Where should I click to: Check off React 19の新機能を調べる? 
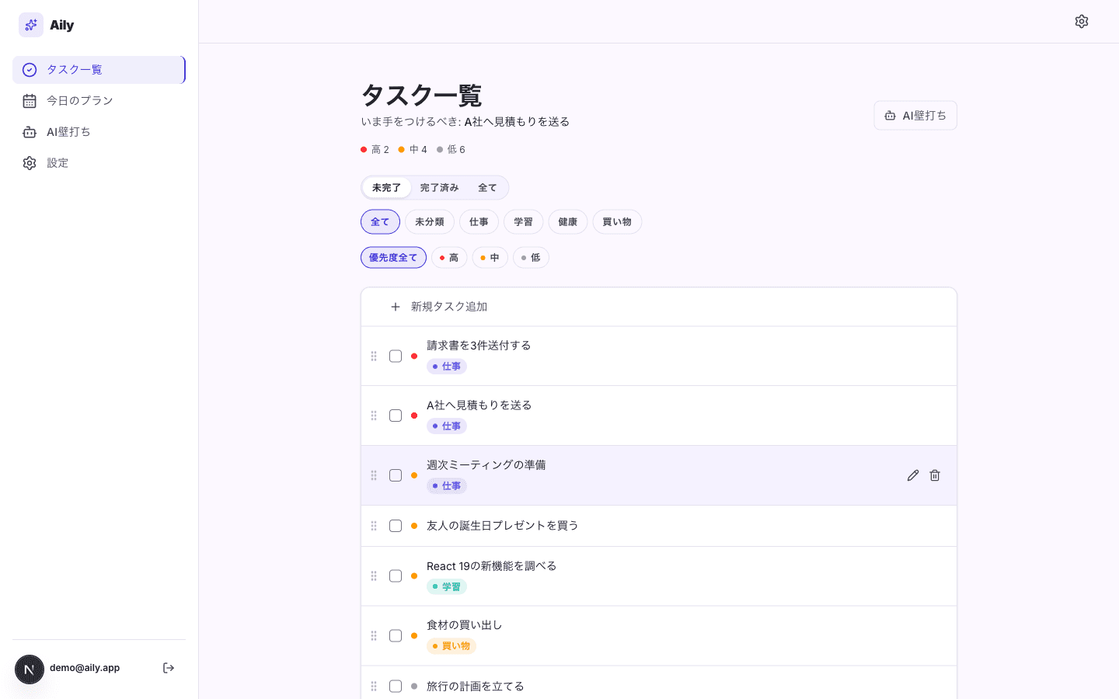pos(396,576)
